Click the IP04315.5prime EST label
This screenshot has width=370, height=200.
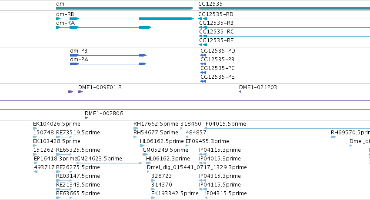[x=226, y=193]
